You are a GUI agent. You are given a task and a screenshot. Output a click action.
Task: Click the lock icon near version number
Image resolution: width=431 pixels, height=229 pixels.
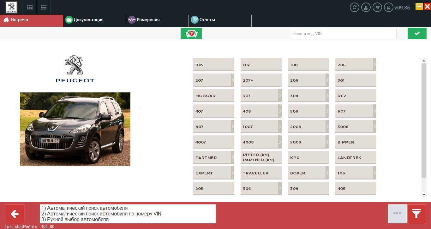389,7
